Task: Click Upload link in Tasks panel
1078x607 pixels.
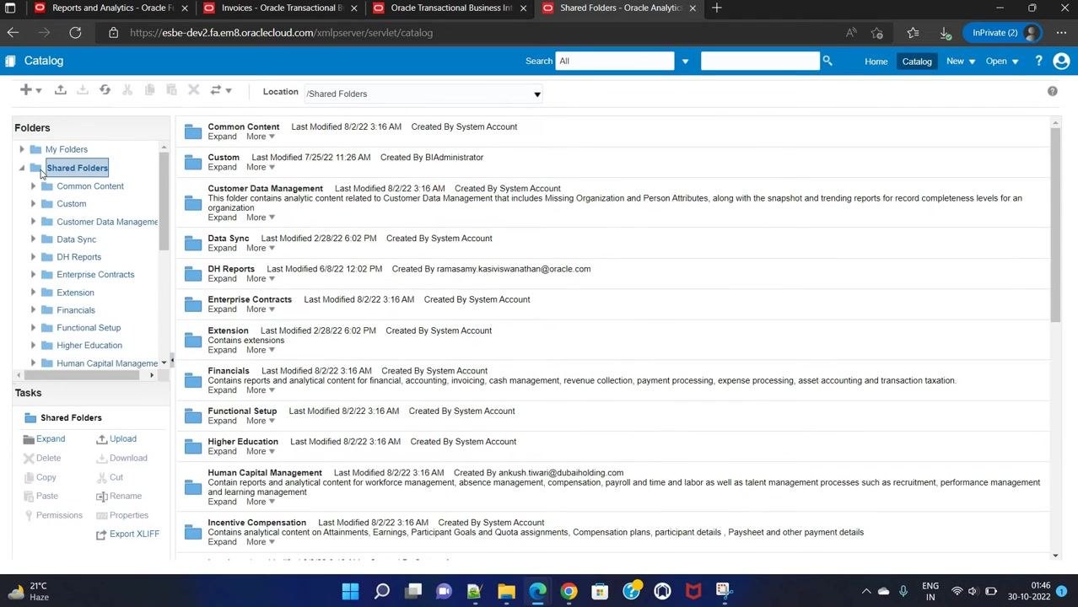Action: click(123, 439)
